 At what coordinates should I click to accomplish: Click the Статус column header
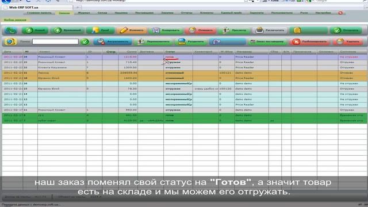(178, 52)
